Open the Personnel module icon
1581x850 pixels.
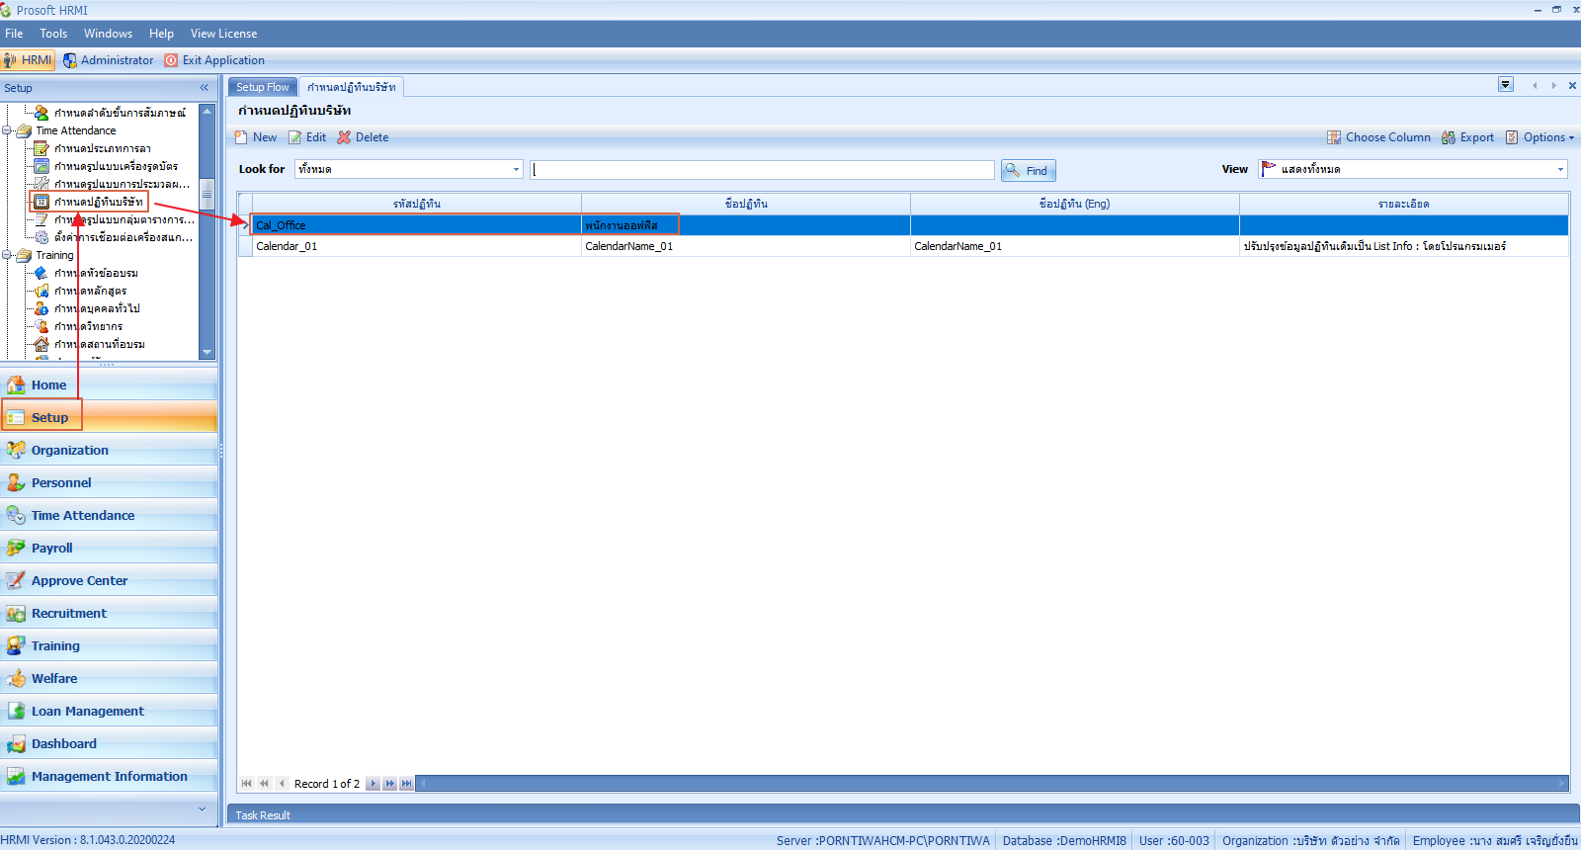tap(16, 482)
